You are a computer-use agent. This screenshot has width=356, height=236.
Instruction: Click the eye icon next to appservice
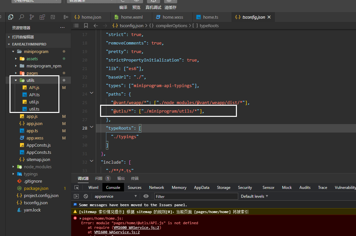pos(146,196)
